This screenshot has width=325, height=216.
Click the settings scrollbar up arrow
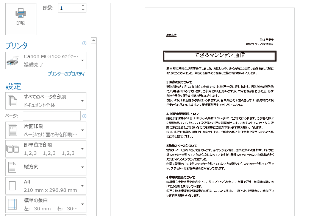[94, 40]
